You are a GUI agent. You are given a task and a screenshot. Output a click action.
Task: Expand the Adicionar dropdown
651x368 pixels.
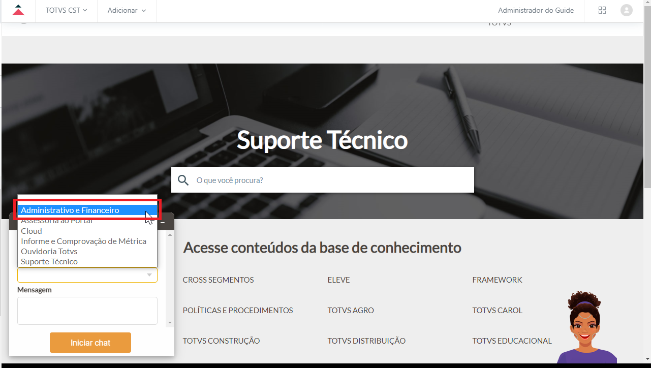(x=127, y=10)
